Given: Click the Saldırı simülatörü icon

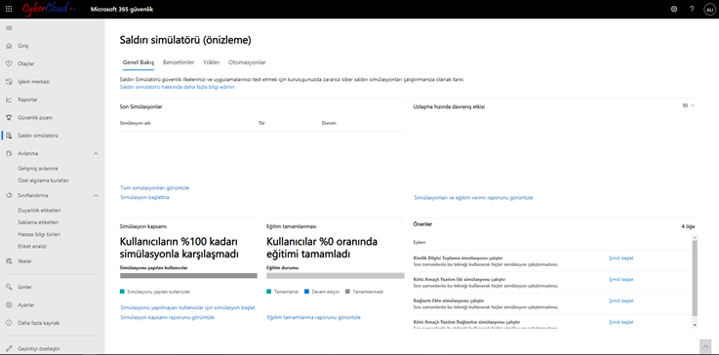Looking at the screenshot, I should pyautogui.click(x=9, y=136).
